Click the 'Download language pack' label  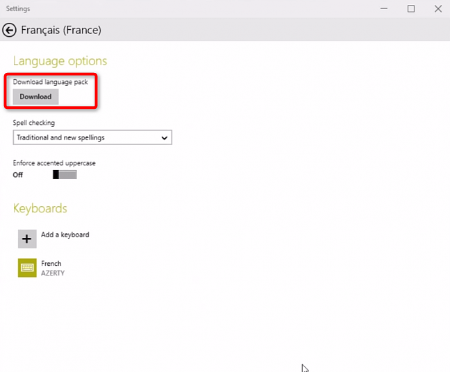tap(51, 82)
